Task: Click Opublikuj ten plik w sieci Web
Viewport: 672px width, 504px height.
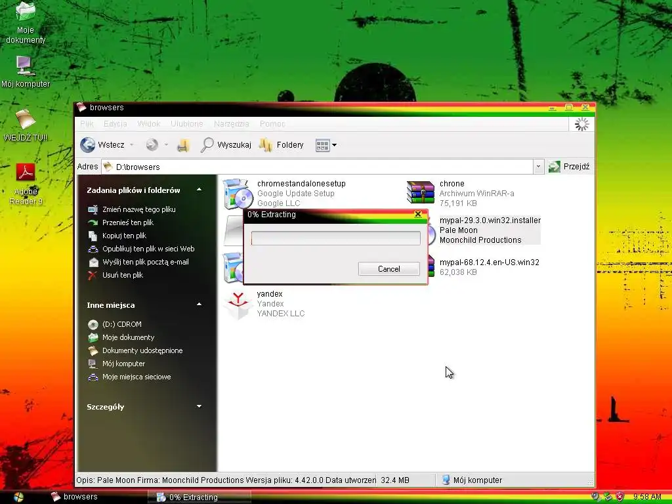Action: (x=148, y=249)
